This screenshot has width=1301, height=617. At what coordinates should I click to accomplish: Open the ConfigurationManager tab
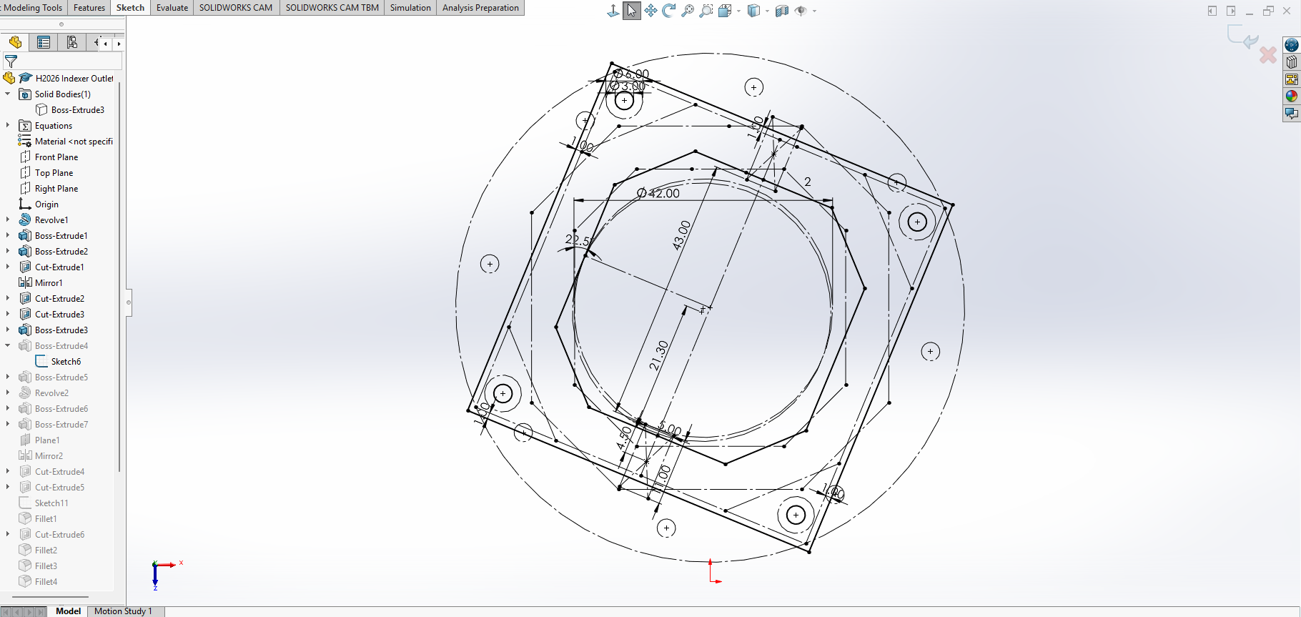tap(71, 43)
